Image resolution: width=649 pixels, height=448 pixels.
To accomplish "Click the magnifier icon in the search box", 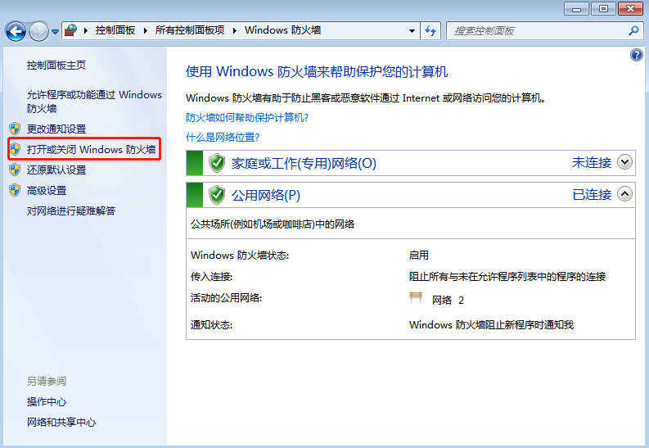I will tap(633, 30).
